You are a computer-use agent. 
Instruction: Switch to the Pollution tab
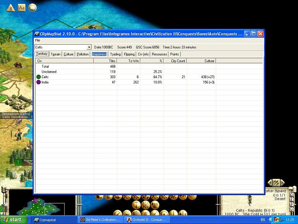coord(83,54)
